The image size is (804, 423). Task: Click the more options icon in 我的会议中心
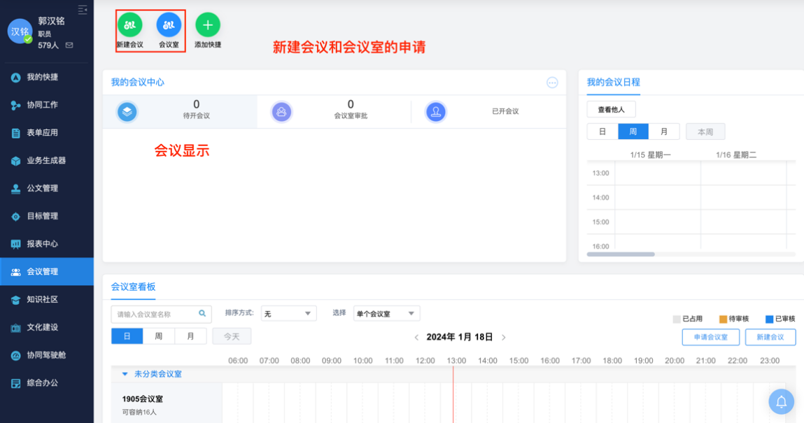pyautogui.click(x=552, y=83)
